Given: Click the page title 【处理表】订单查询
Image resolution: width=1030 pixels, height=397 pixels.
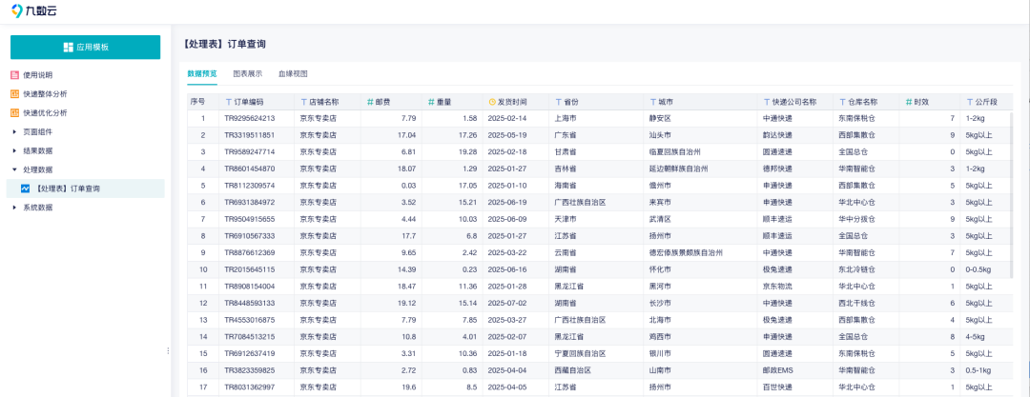Looking at the screenshot, I should (225, 44).
